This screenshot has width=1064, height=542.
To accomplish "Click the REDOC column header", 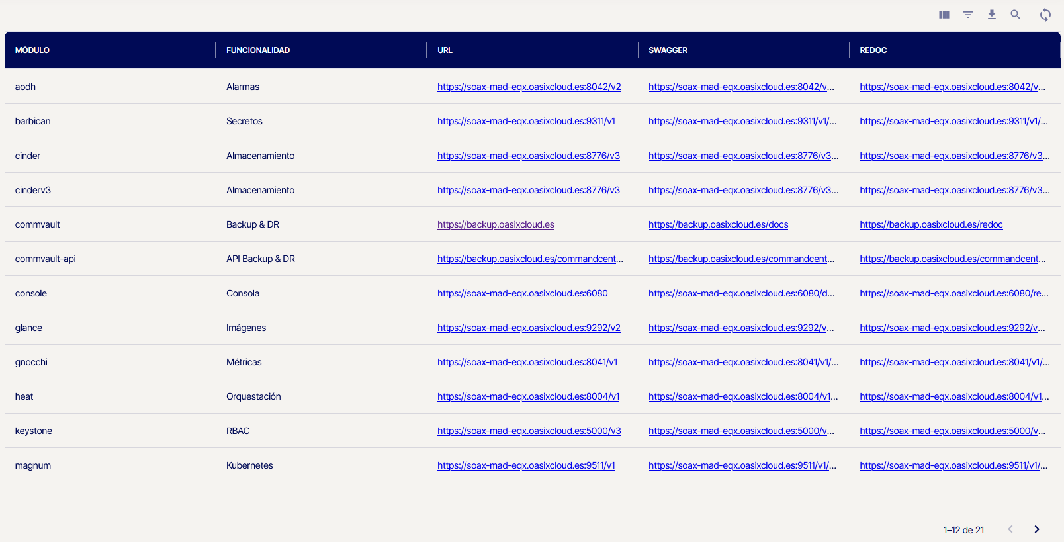I will pyautogui.click(x=873, y=50).
